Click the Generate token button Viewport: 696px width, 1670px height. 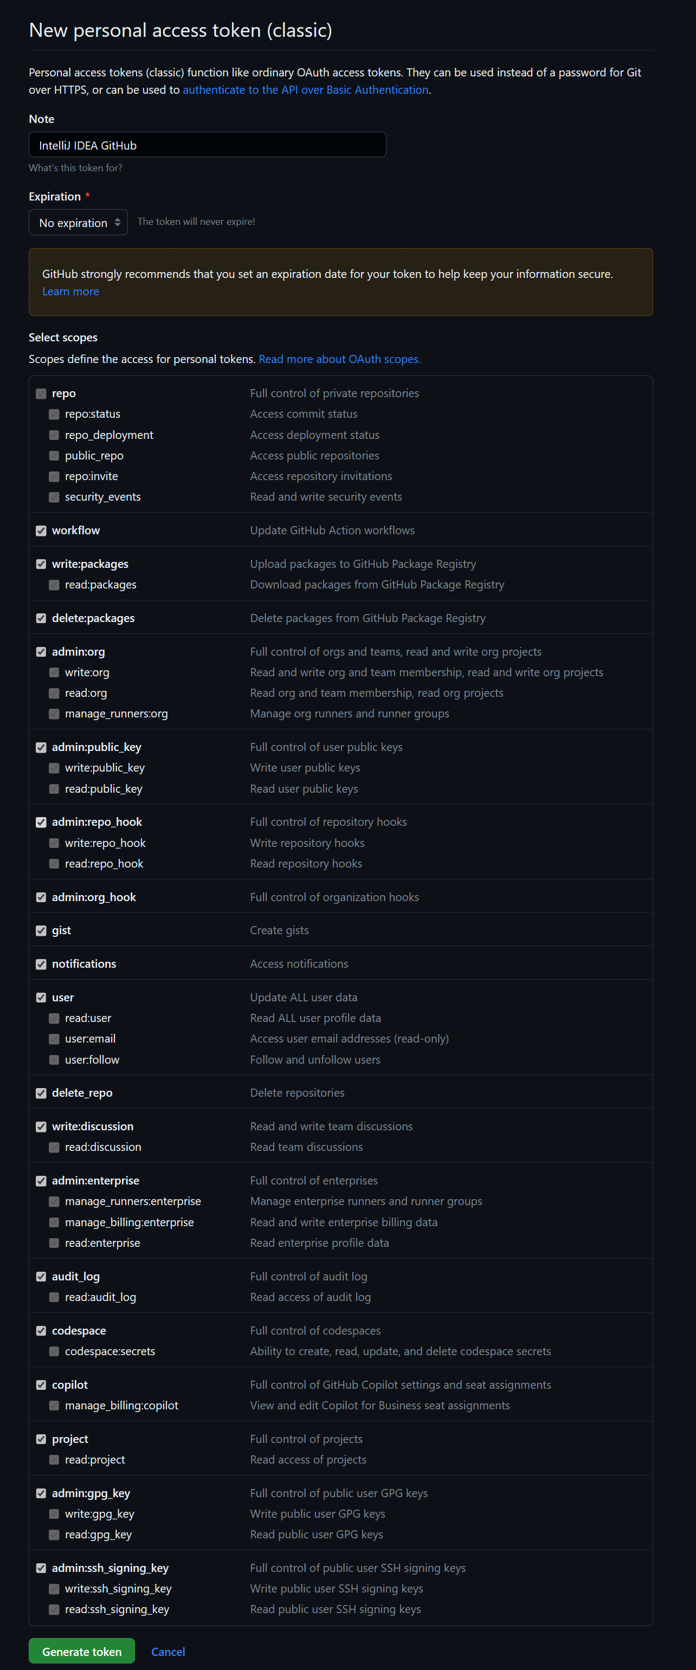click(x=82, y=1652)
